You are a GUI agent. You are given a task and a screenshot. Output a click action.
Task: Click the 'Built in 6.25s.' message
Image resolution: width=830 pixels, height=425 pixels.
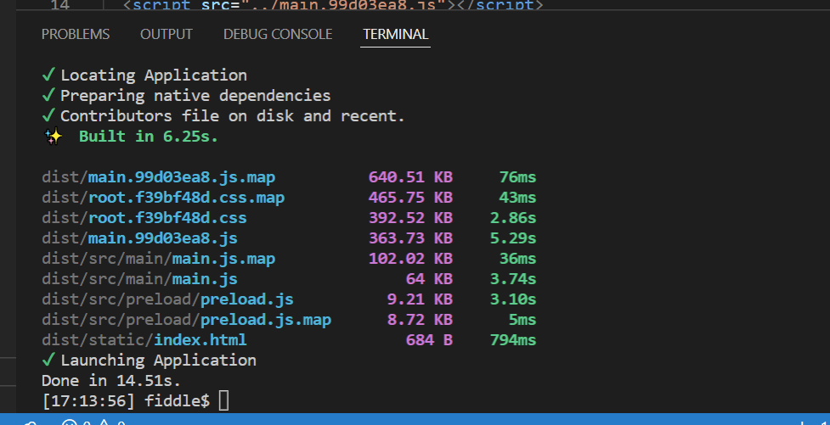tap(149, 137)
